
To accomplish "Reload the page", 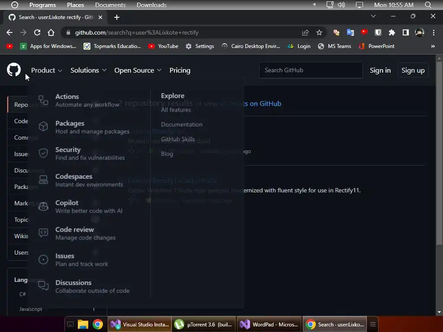I will 37,32.
